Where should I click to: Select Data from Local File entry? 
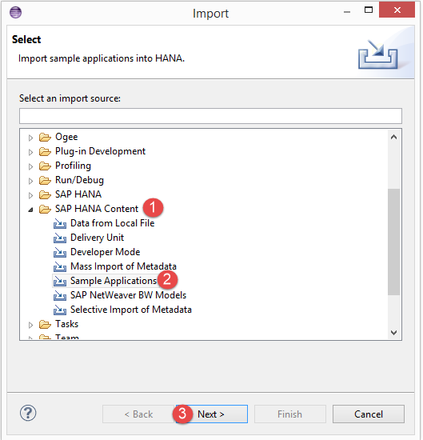click(x=112, y=223)
